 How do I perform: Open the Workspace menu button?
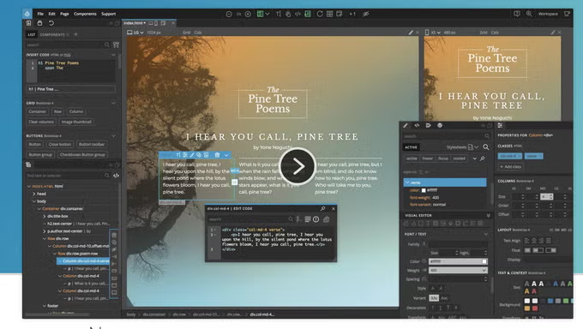(x=548, y=14)
